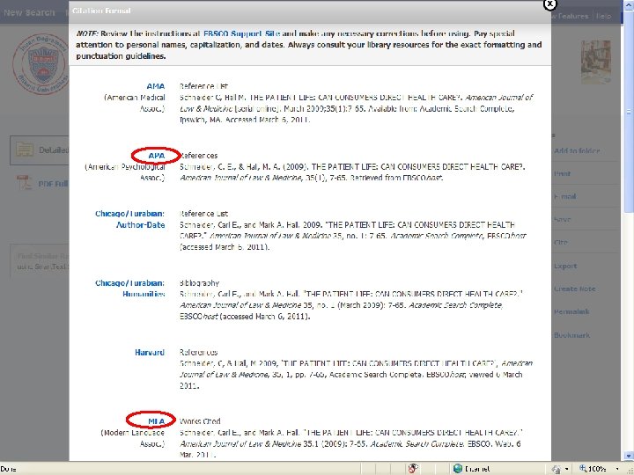
Task: Select the Harvard citation format link
Action: tap(150, 352)
